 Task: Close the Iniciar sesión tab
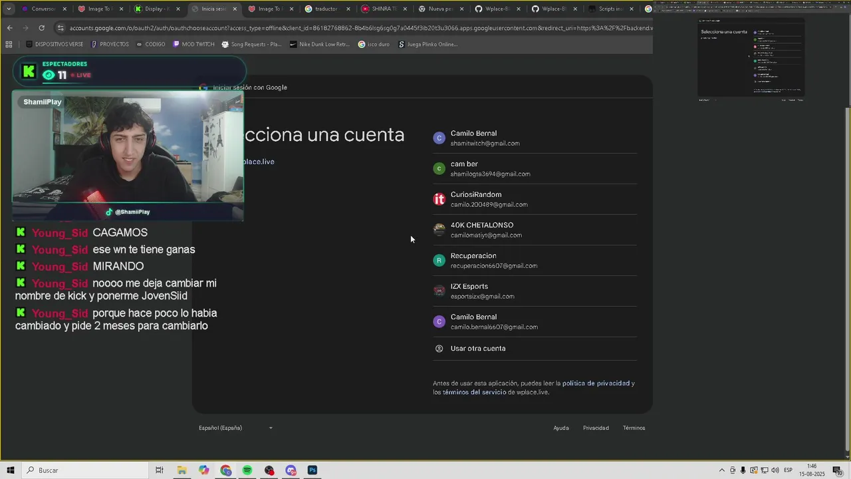click(x=234, y=9)
